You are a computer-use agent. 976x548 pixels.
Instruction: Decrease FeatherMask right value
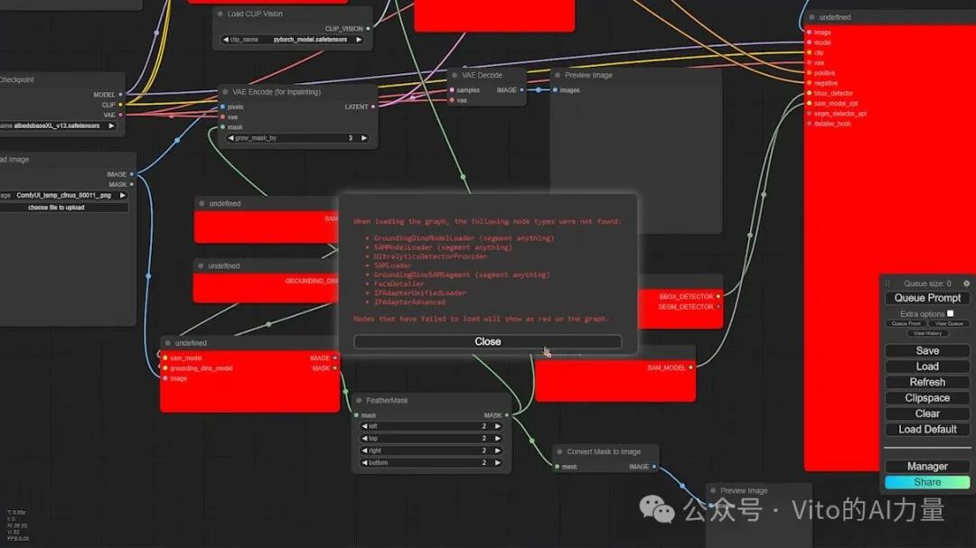[364, 450]
